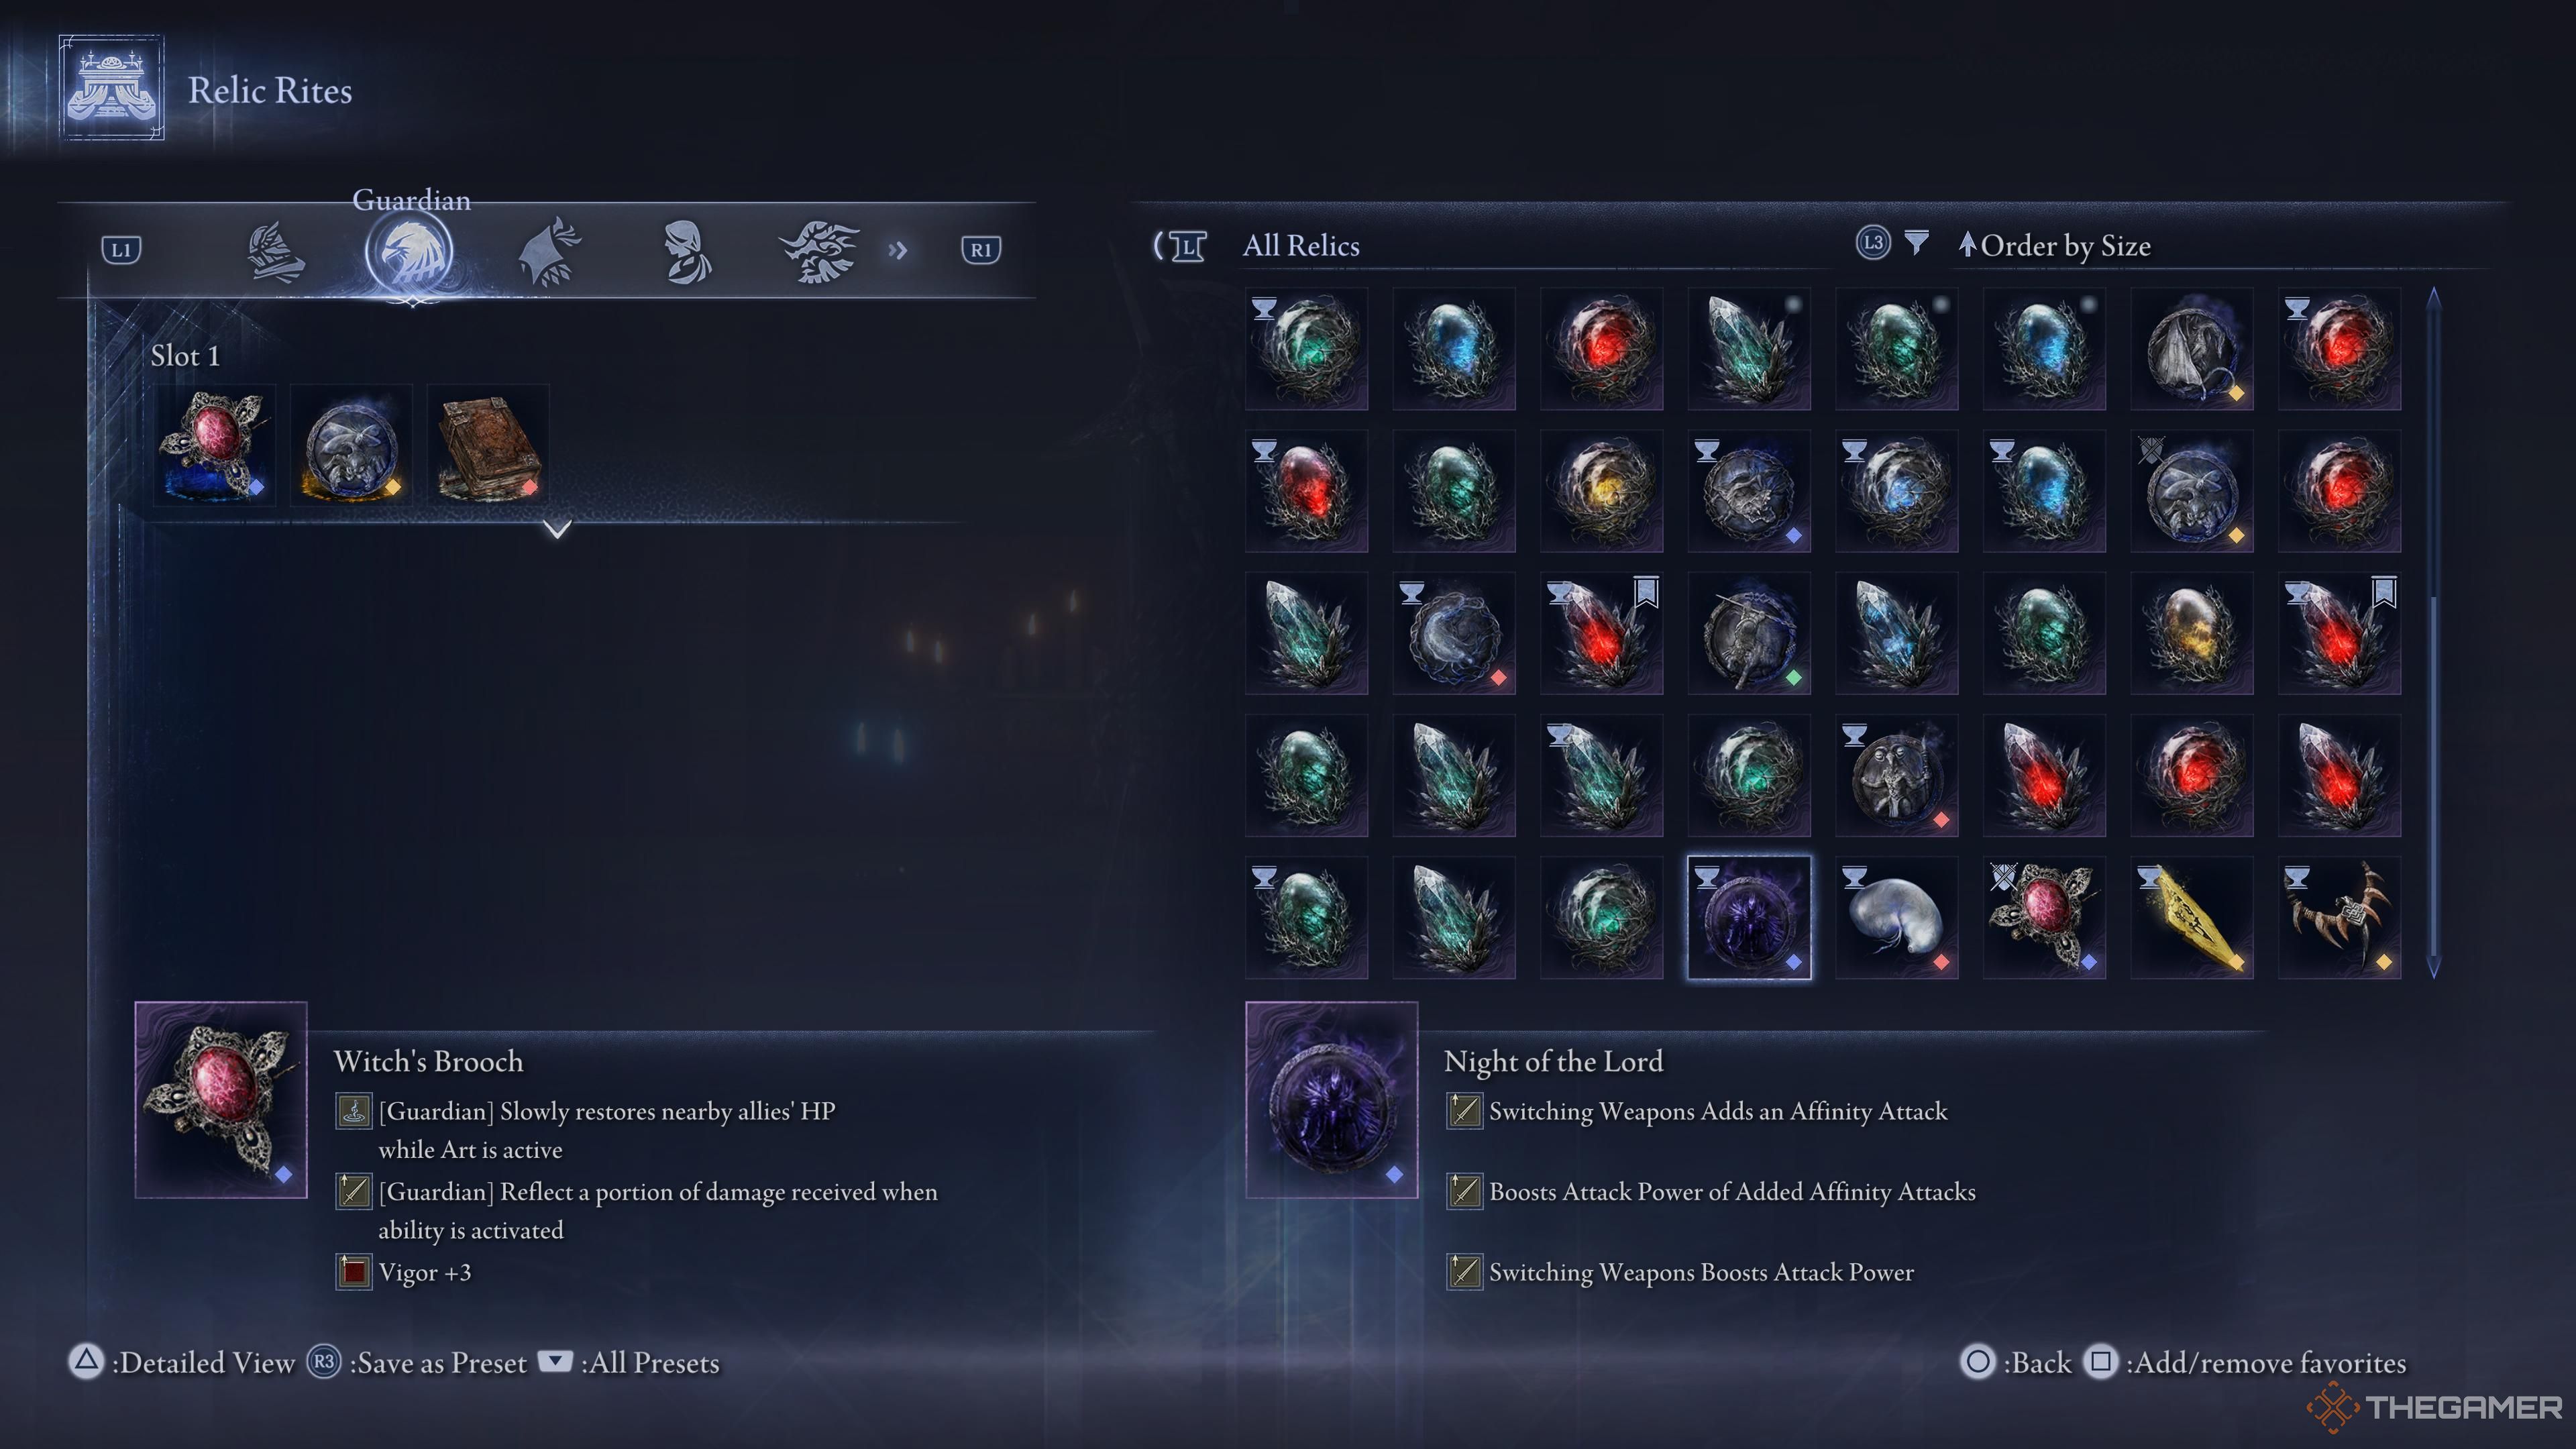Screen dimensions: 2576x1449
Task: Choose the highlighted Night of the Lord relic
Action: tap(1749, 917)
